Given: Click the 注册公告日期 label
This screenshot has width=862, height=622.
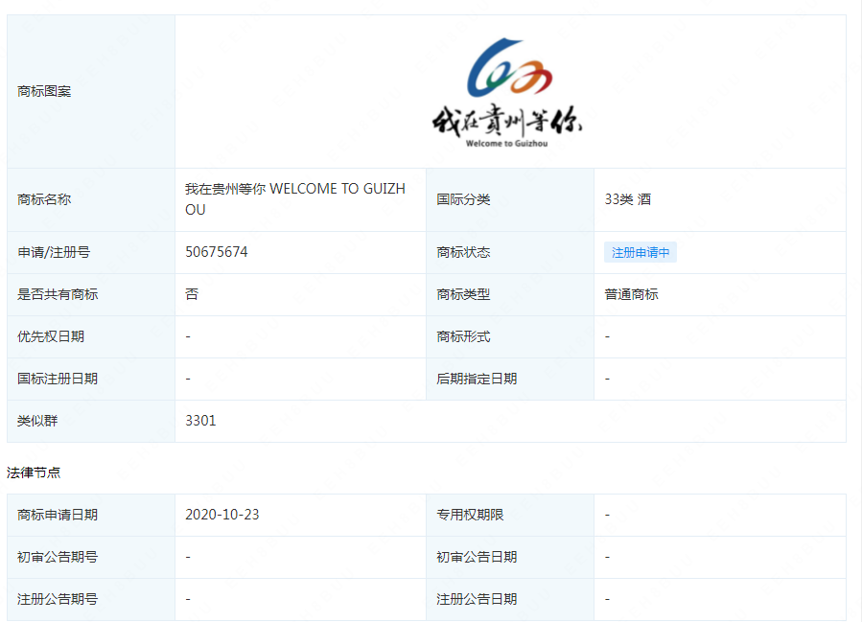Looking at the screenshot, I should tap(477, 599).
